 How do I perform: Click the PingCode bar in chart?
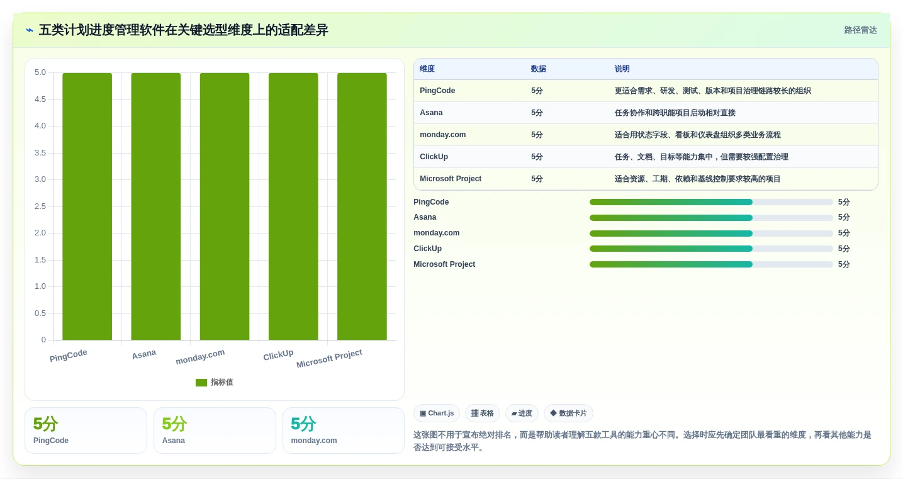(87, 206)
